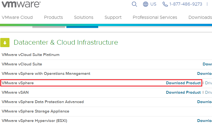This screenshot has height=125, width=212.
Task: Select the US region label
Action: click(x=153, y=4)
